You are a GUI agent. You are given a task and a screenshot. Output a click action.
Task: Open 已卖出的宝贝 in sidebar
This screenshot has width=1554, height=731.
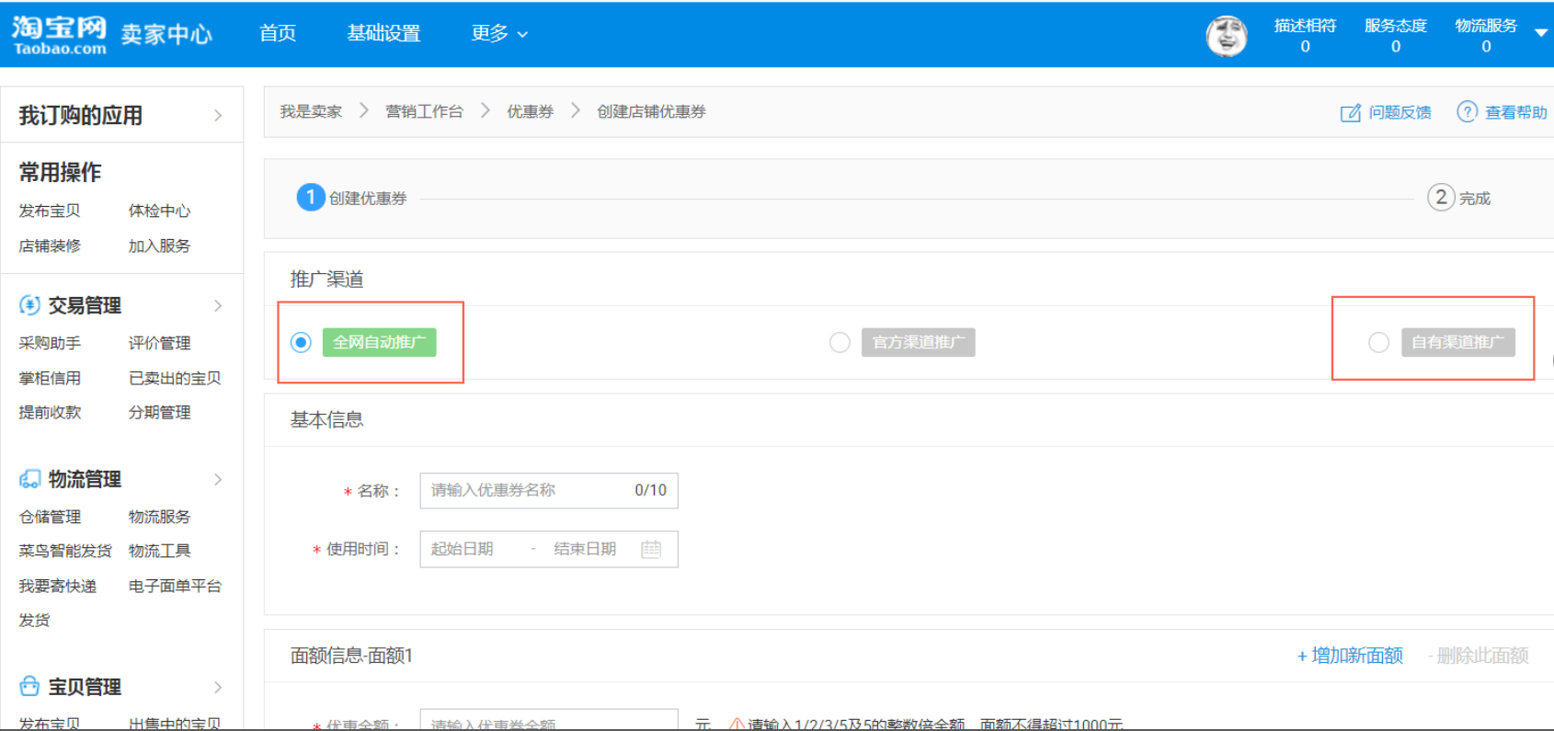coord(175,378)
